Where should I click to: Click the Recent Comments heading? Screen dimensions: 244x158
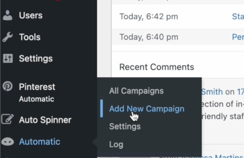click(x=157, y=67)
